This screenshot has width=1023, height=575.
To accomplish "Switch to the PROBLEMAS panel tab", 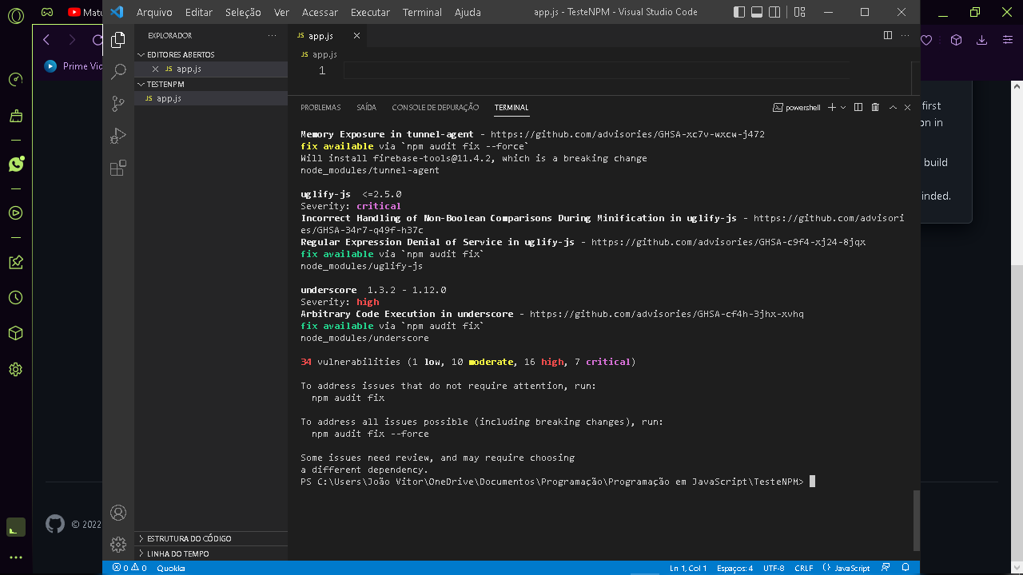I will pos(320,107).
